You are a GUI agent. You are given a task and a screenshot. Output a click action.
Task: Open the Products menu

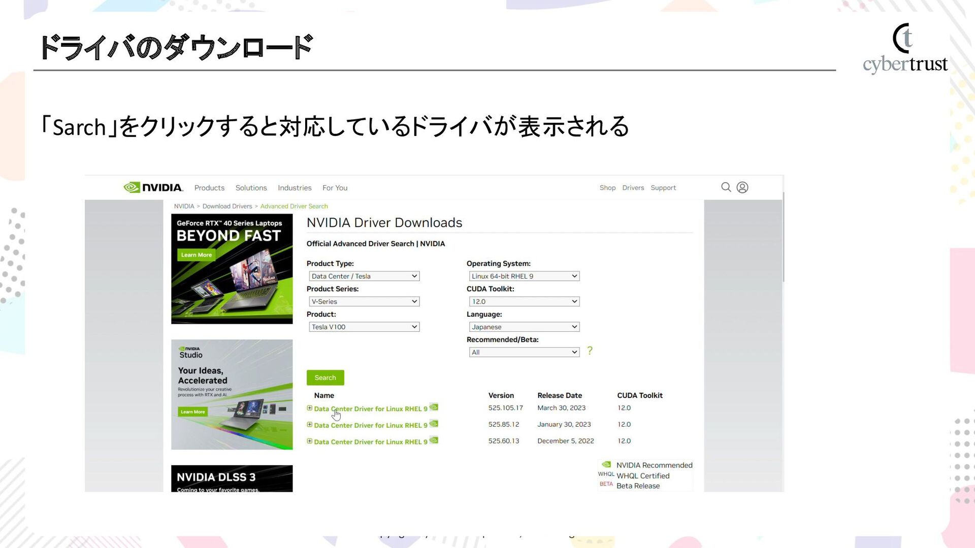click(209, 188)
